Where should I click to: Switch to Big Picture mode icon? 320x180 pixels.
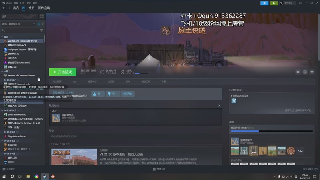pos(300,3)
